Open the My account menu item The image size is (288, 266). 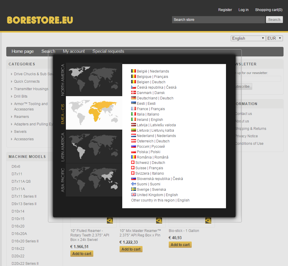point(74,51)
